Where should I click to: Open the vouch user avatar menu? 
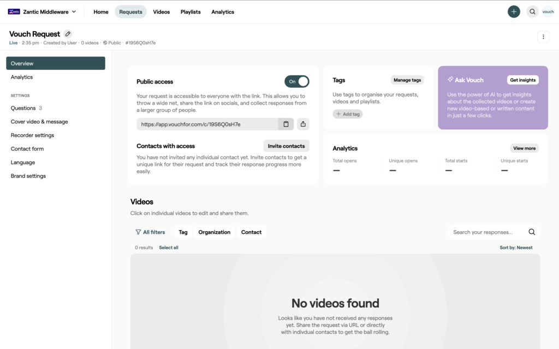548,12
